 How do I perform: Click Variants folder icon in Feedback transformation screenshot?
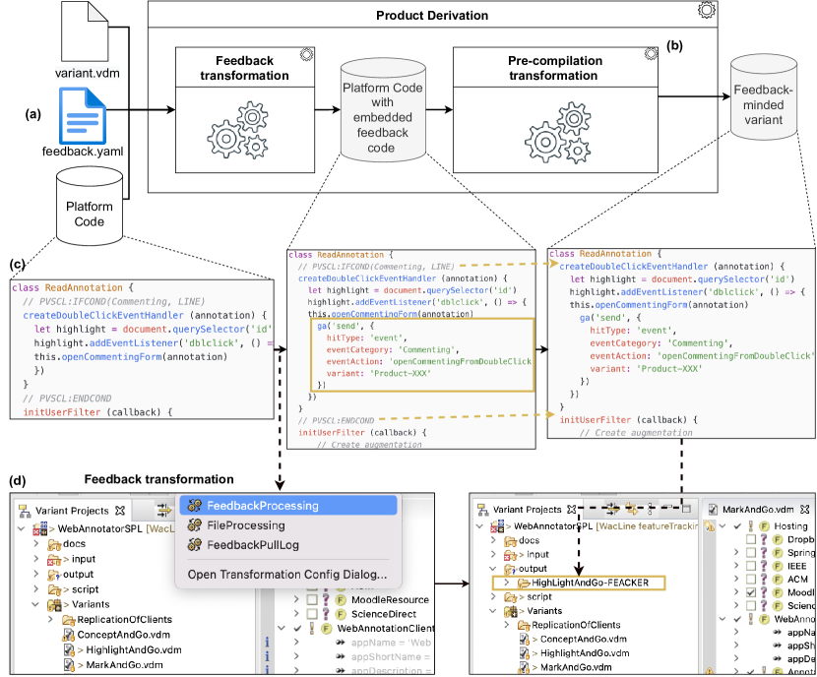(x=54, y=604)
